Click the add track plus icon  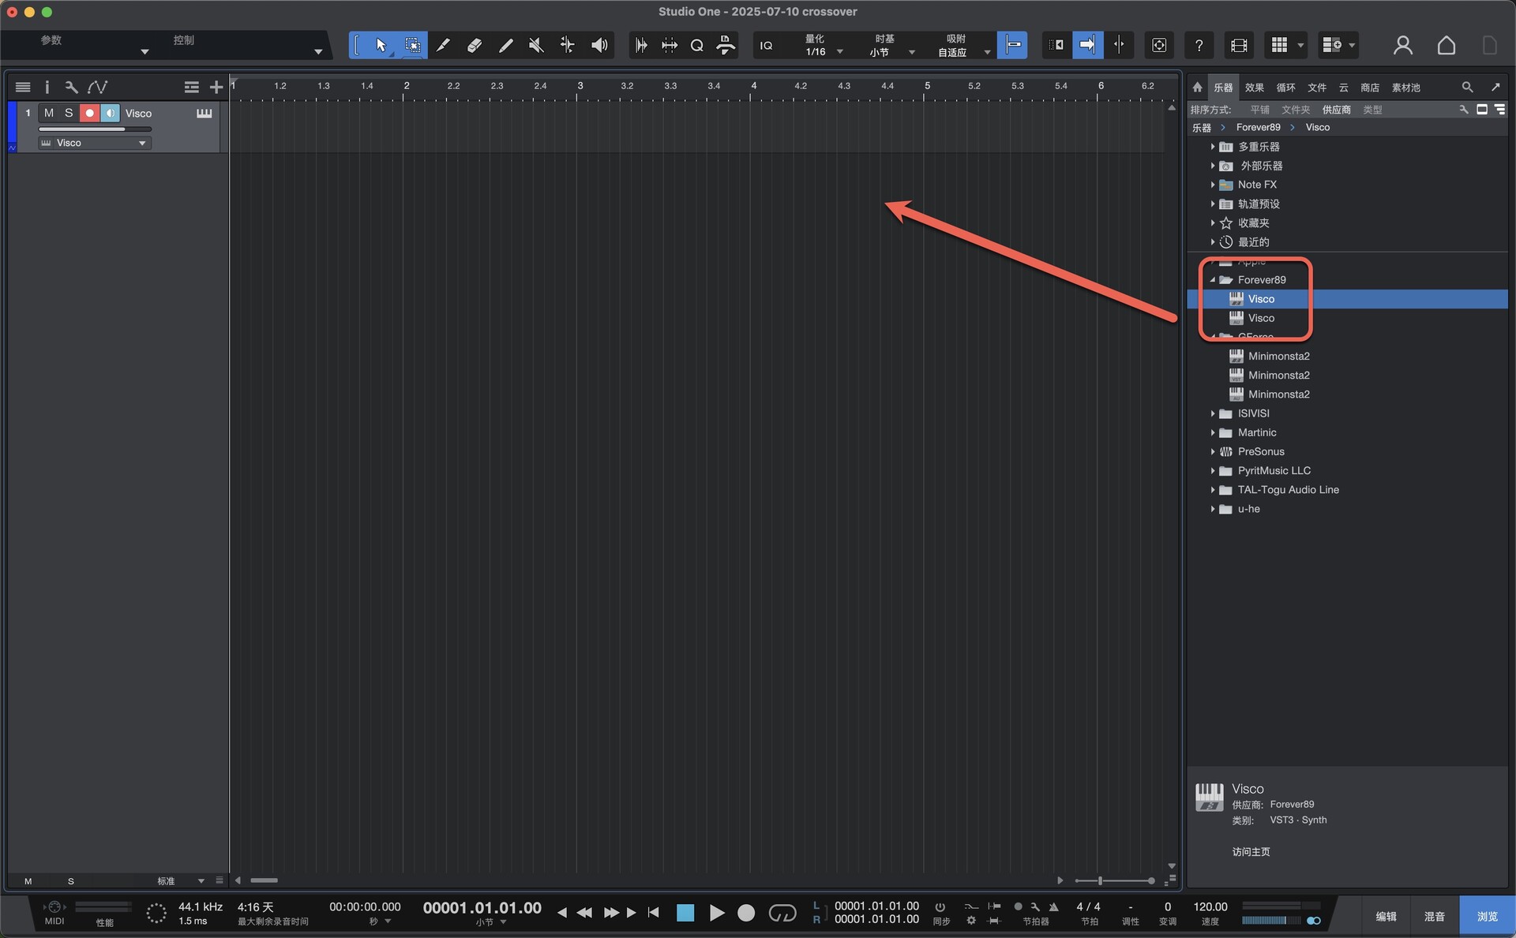(x=216, y=88)
